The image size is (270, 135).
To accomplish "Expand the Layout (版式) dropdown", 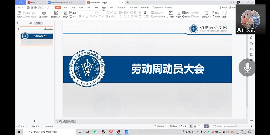I will click(65, 13).
